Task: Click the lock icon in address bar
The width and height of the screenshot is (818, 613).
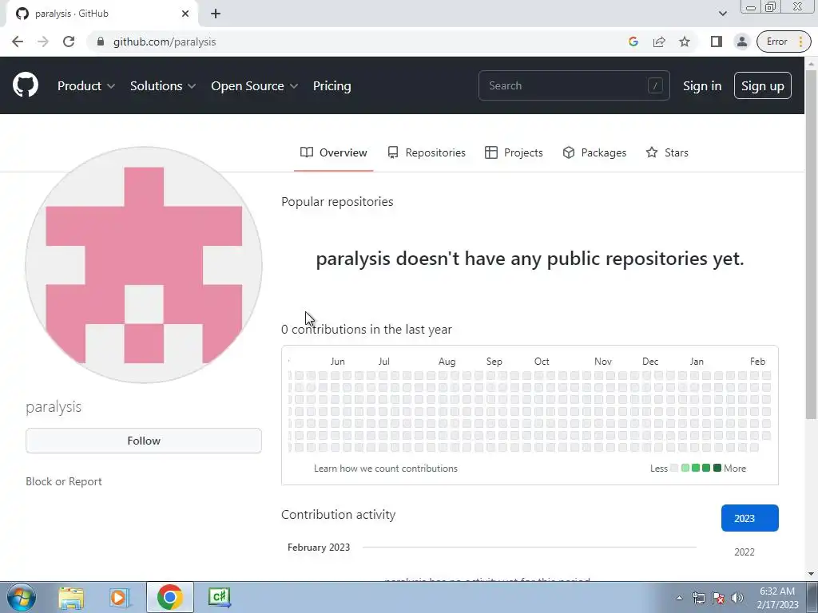Action: point(101,42)
